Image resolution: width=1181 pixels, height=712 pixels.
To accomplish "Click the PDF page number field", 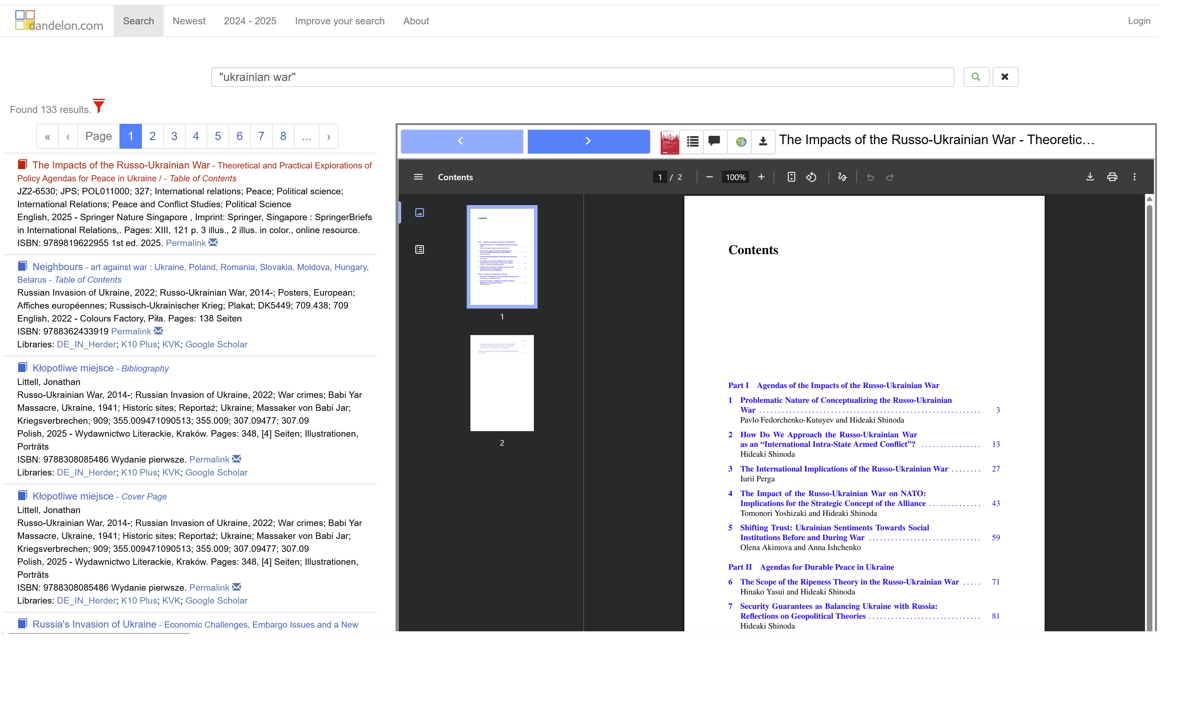I will tap(659, 177).
